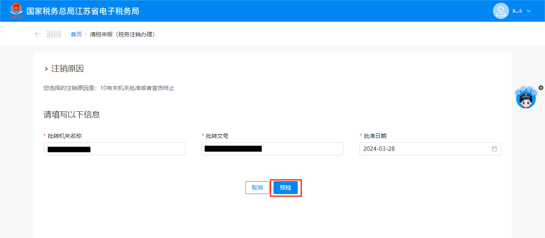Screen dimensions: 545x238
Task: Click the 批准日期 field label
Action: [x=375, y=136]
